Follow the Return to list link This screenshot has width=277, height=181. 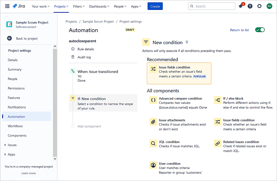pos(239,30)
